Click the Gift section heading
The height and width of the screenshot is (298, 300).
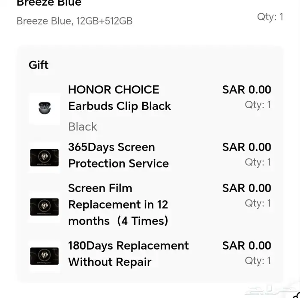coord(39,65)
